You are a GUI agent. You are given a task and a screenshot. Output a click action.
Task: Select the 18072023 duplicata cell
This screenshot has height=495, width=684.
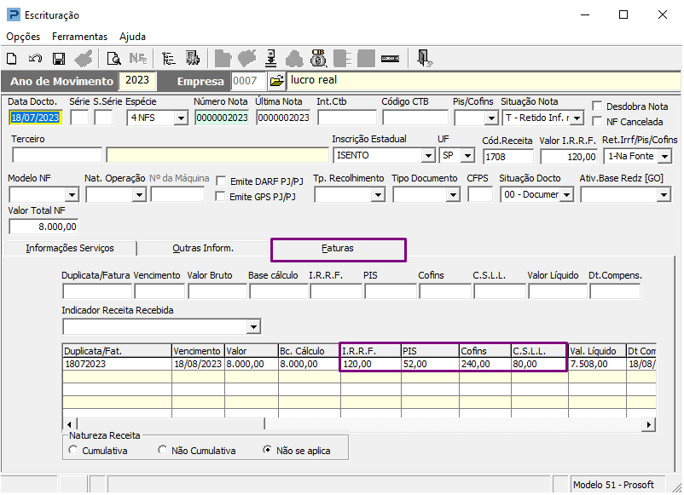coord(117,364)
